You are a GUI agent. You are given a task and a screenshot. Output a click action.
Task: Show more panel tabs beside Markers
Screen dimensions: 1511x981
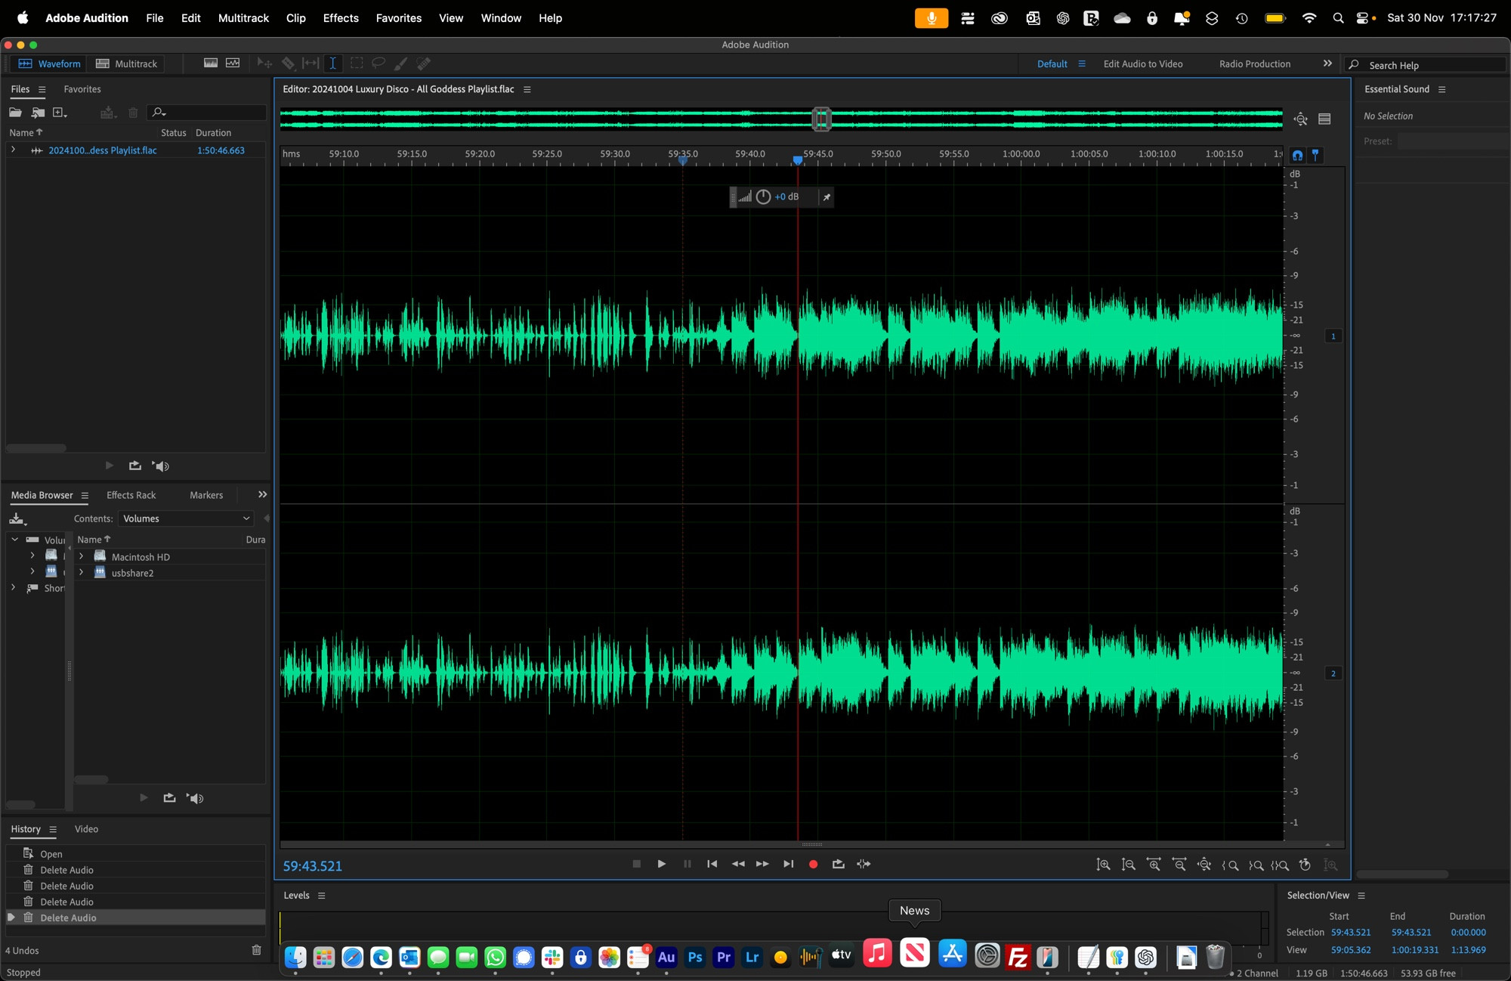262,494
